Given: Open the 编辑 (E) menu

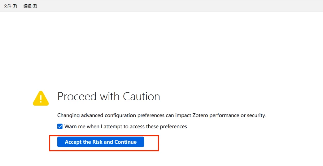Looking at the screenshot, I should click(30, 6).
